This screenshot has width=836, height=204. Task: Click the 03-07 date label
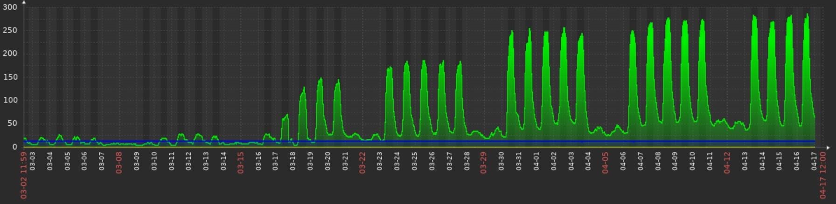[102, 161]
